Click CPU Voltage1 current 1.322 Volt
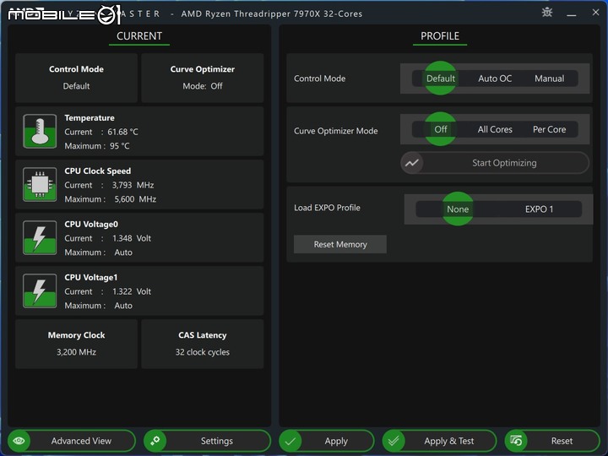Viewport: 608px width, 456px height. (x=132, y=291)
